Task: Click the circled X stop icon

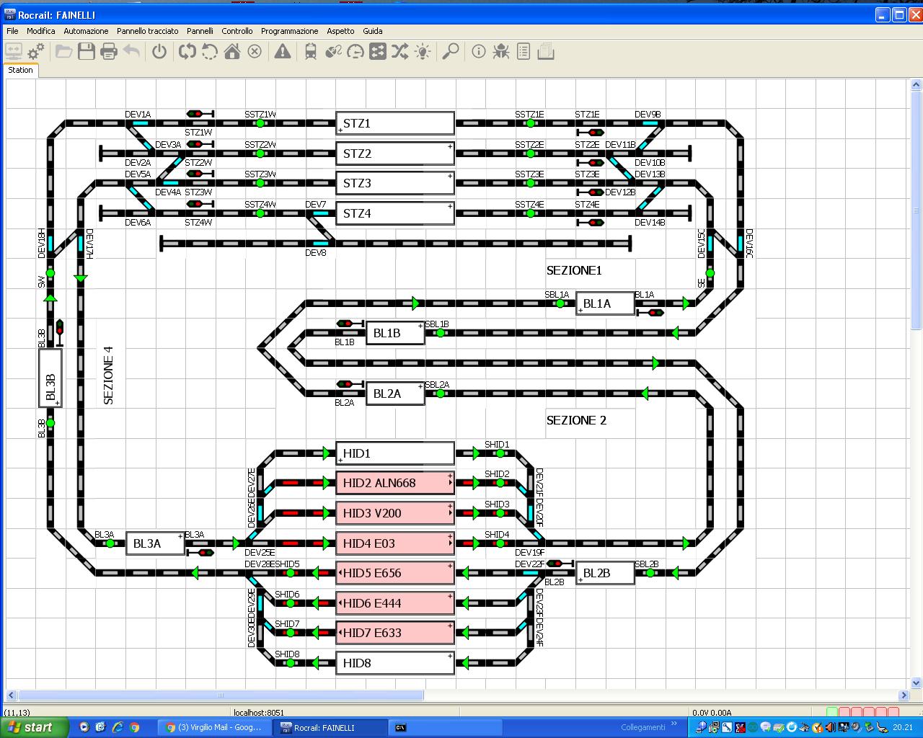Action: (255, 51)
